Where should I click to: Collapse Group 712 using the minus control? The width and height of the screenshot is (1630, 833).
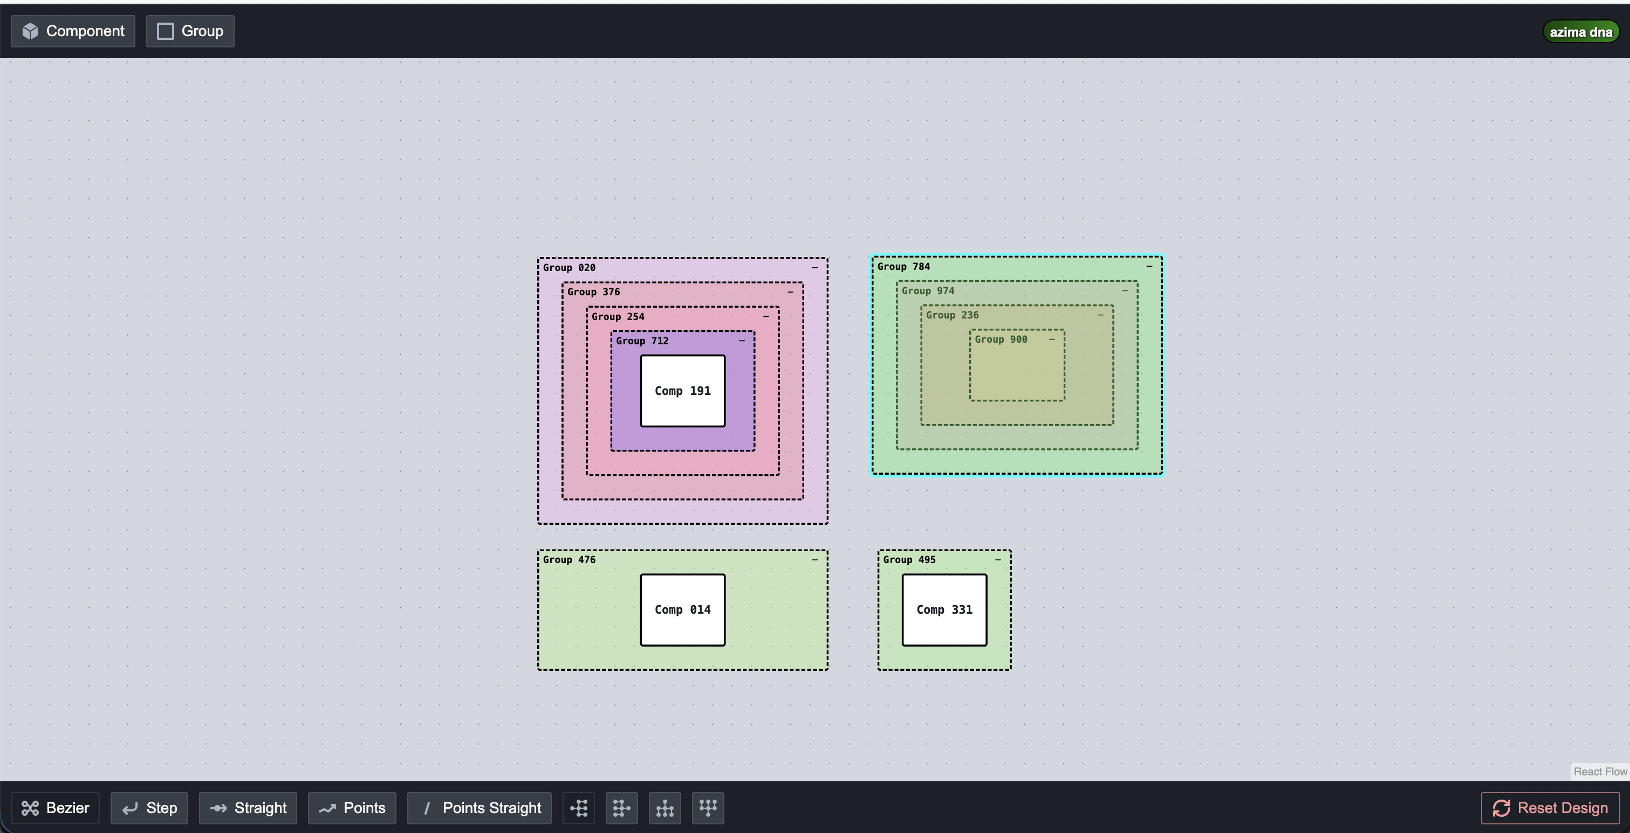(x=741, y=341)
